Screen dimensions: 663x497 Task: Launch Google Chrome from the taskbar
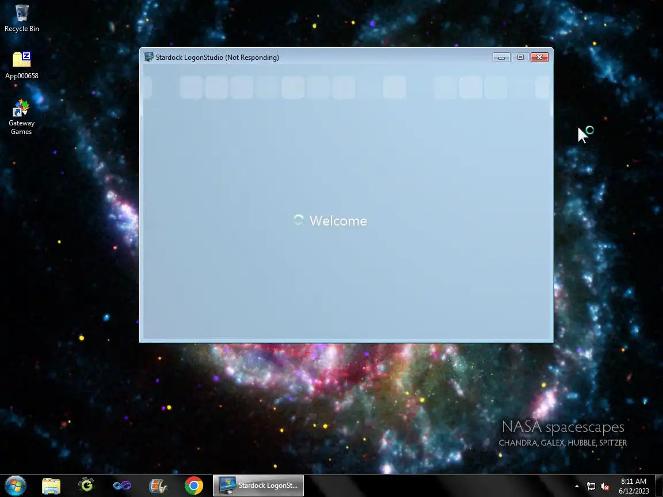193,486
